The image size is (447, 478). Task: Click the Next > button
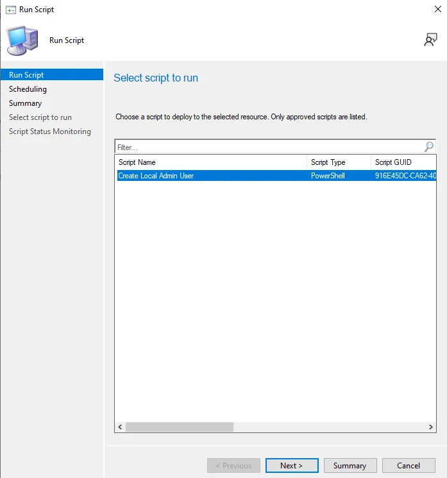click(292, 466)
